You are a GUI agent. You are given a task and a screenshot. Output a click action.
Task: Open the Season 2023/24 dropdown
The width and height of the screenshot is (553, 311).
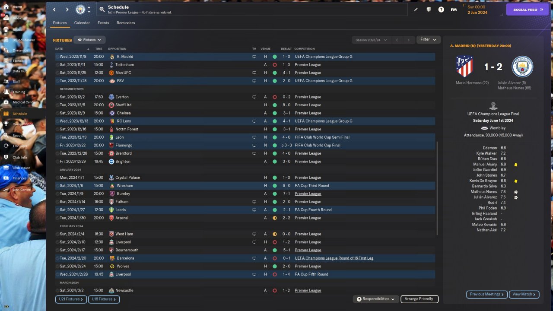371,40
